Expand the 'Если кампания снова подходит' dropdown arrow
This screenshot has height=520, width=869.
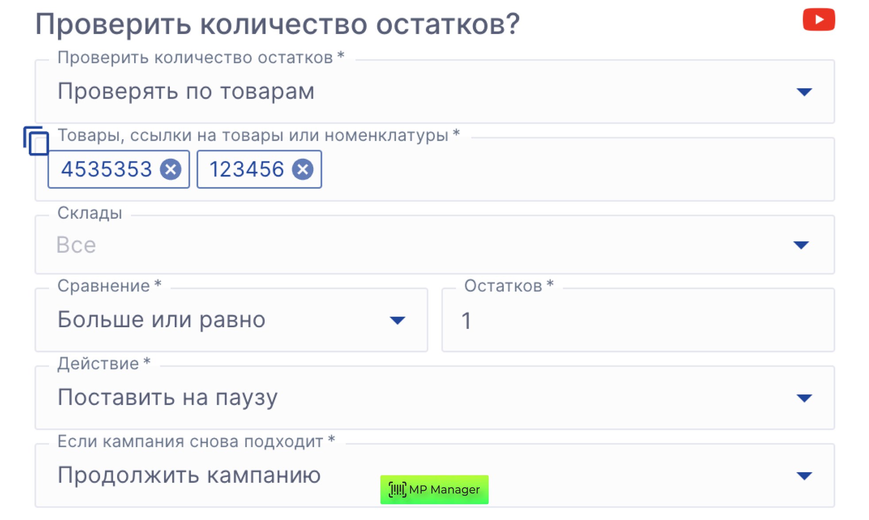pyautogui.click(x=804, y=476)
